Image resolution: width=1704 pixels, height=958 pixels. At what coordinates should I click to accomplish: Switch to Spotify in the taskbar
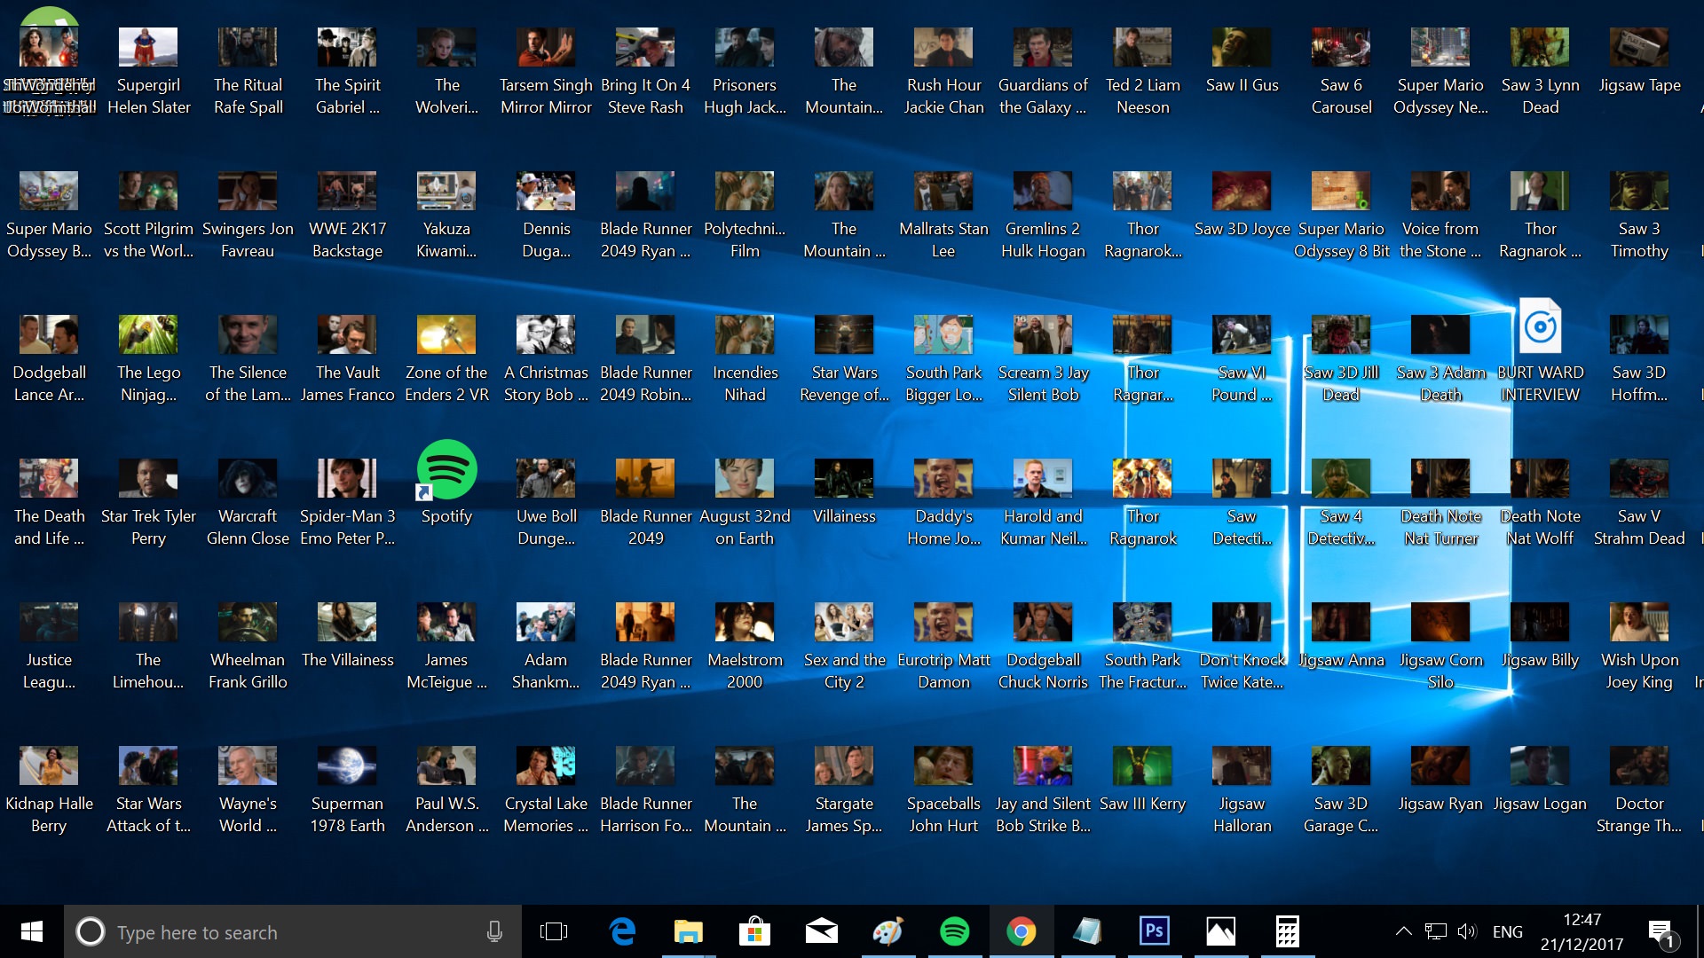click(954, 931)
